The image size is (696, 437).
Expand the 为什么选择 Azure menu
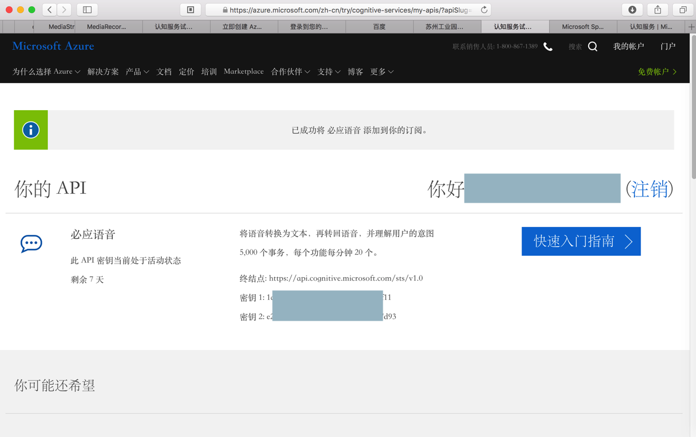point(46,72)
